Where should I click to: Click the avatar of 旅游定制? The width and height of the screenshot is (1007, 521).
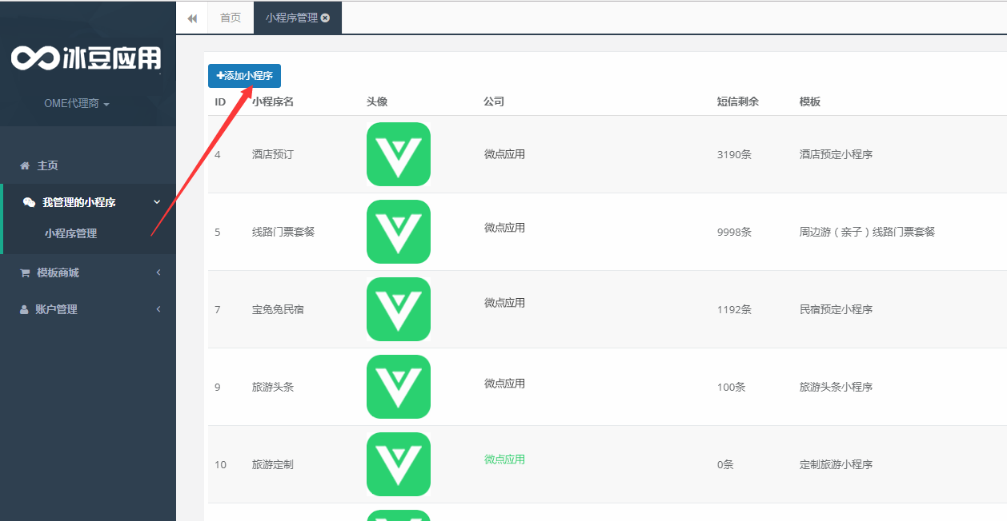[x=399, y=464]
